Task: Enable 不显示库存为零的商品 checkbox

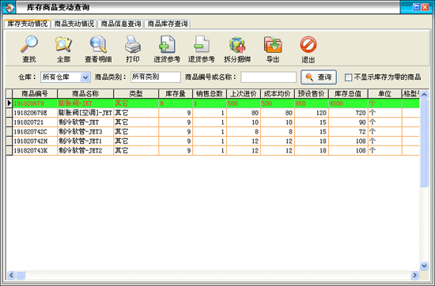Action: click(x=349, y=77)
